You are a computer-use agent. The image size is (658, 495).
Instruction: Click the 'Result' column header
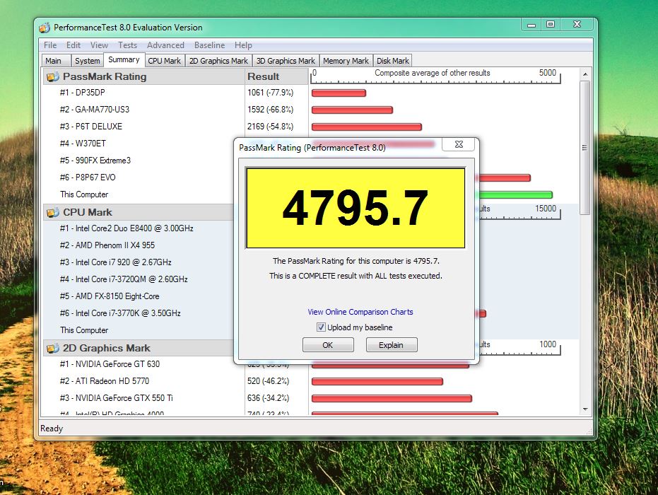coord(276,76)
